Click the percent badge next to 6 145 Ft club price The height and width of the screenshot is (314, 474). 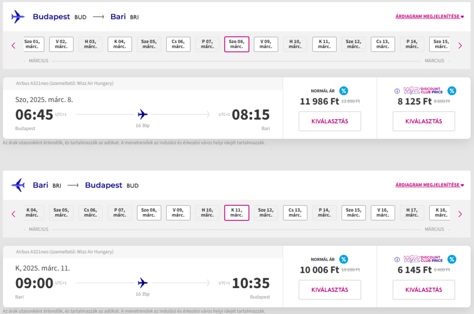452,259
